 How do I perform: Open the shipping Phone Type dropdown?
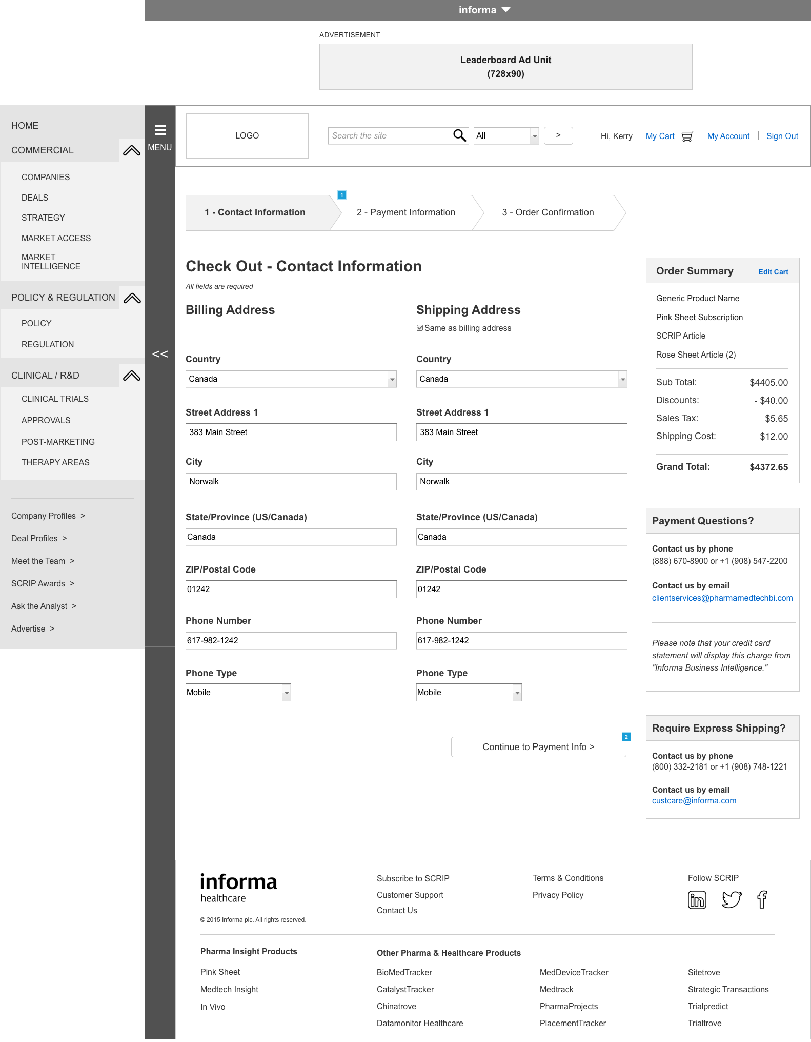(469, 693)
